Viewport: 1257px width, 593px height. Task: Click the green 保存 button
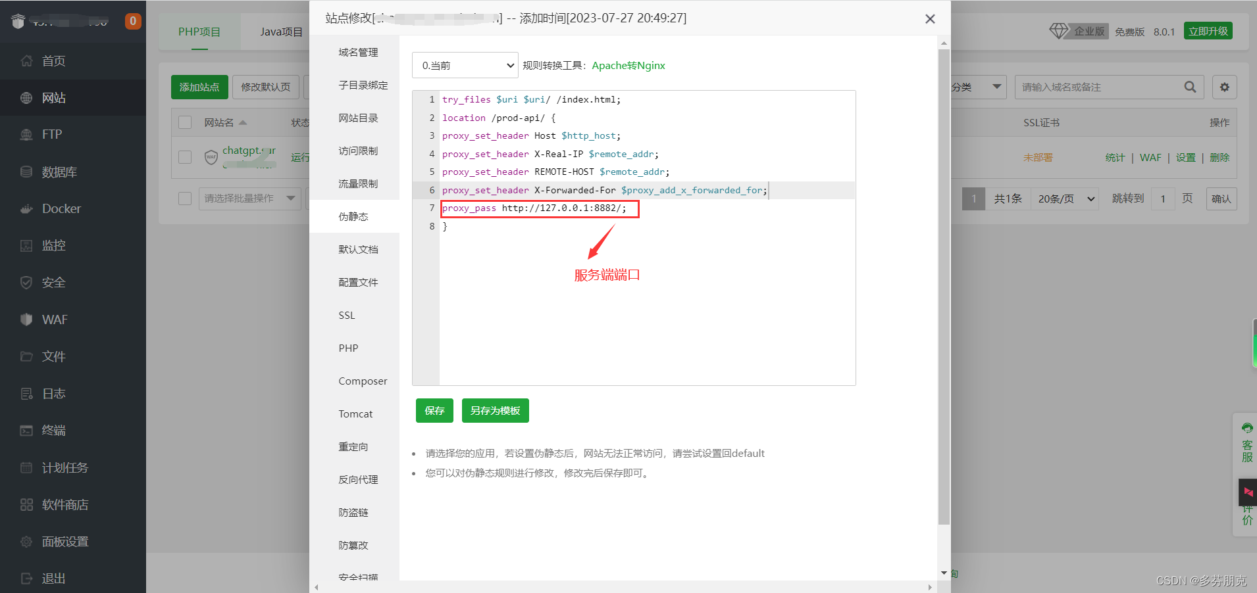click(434, 410)
